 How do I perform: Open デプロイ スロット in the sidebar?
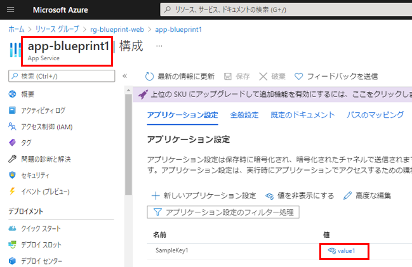tap(41, 245)
